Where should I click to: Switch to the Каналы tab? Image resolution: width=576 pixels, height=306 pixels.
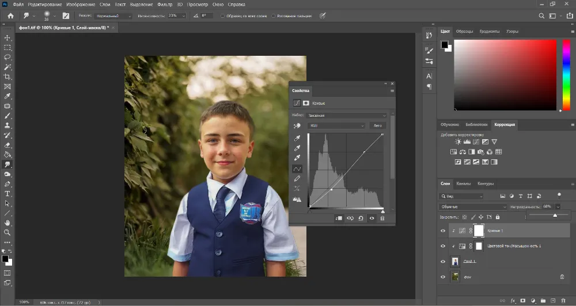tap(463, 184)
